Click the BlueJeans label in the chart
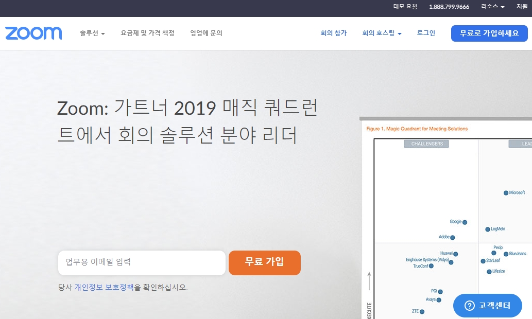This screenshot has width=532, height=319. (518, 254)
